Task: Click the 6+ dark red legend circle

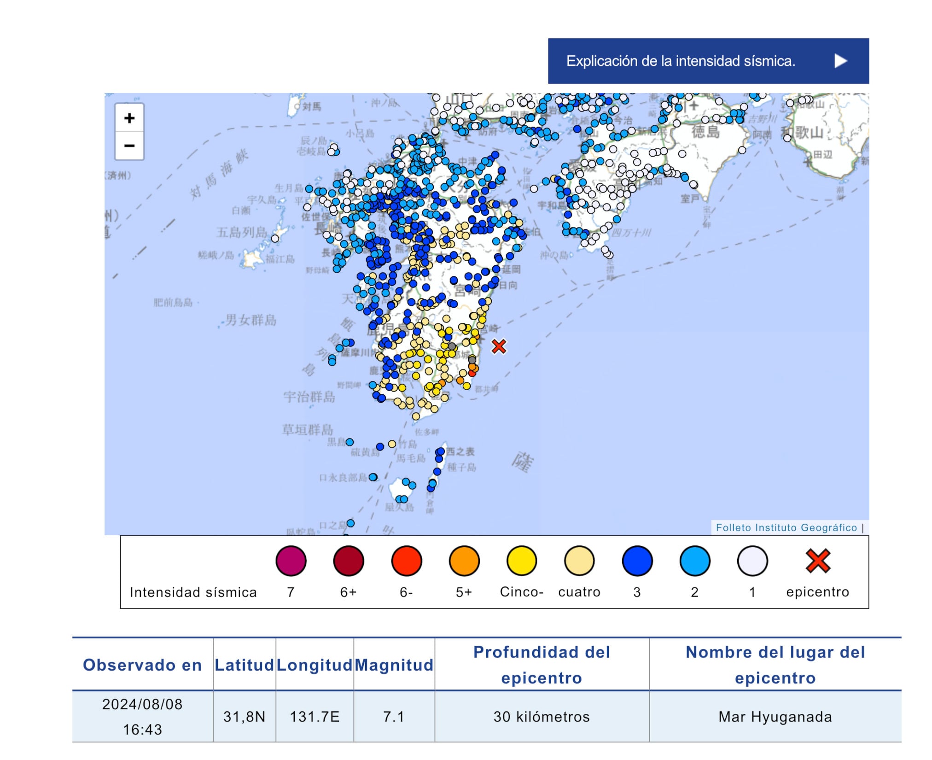Action: pos(349,561)
